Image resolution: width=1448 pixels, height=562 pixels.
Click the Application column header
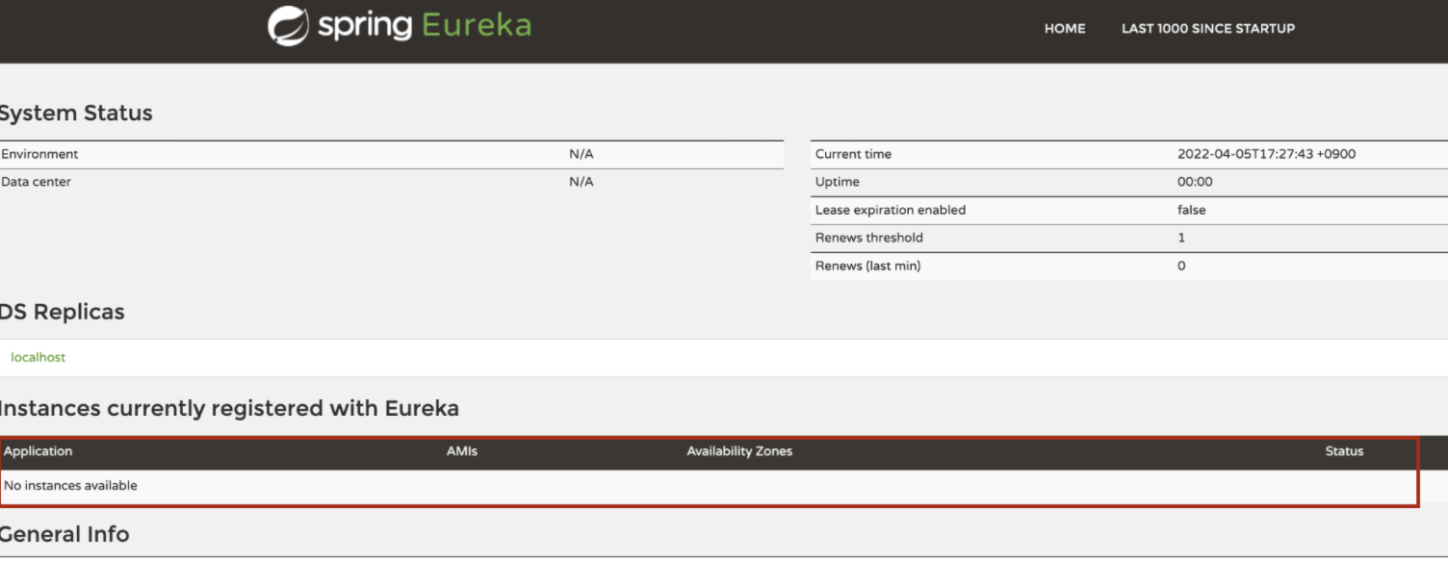39,451
